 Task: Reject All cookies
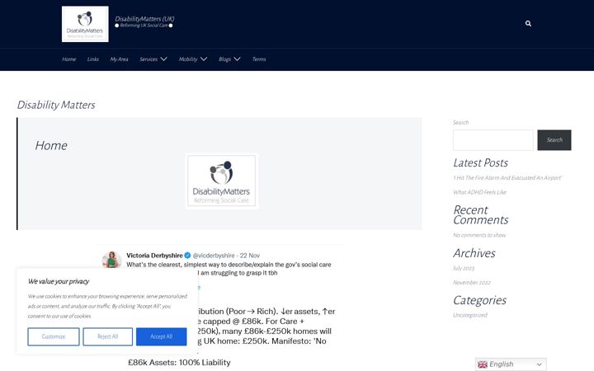pos(107,336)
